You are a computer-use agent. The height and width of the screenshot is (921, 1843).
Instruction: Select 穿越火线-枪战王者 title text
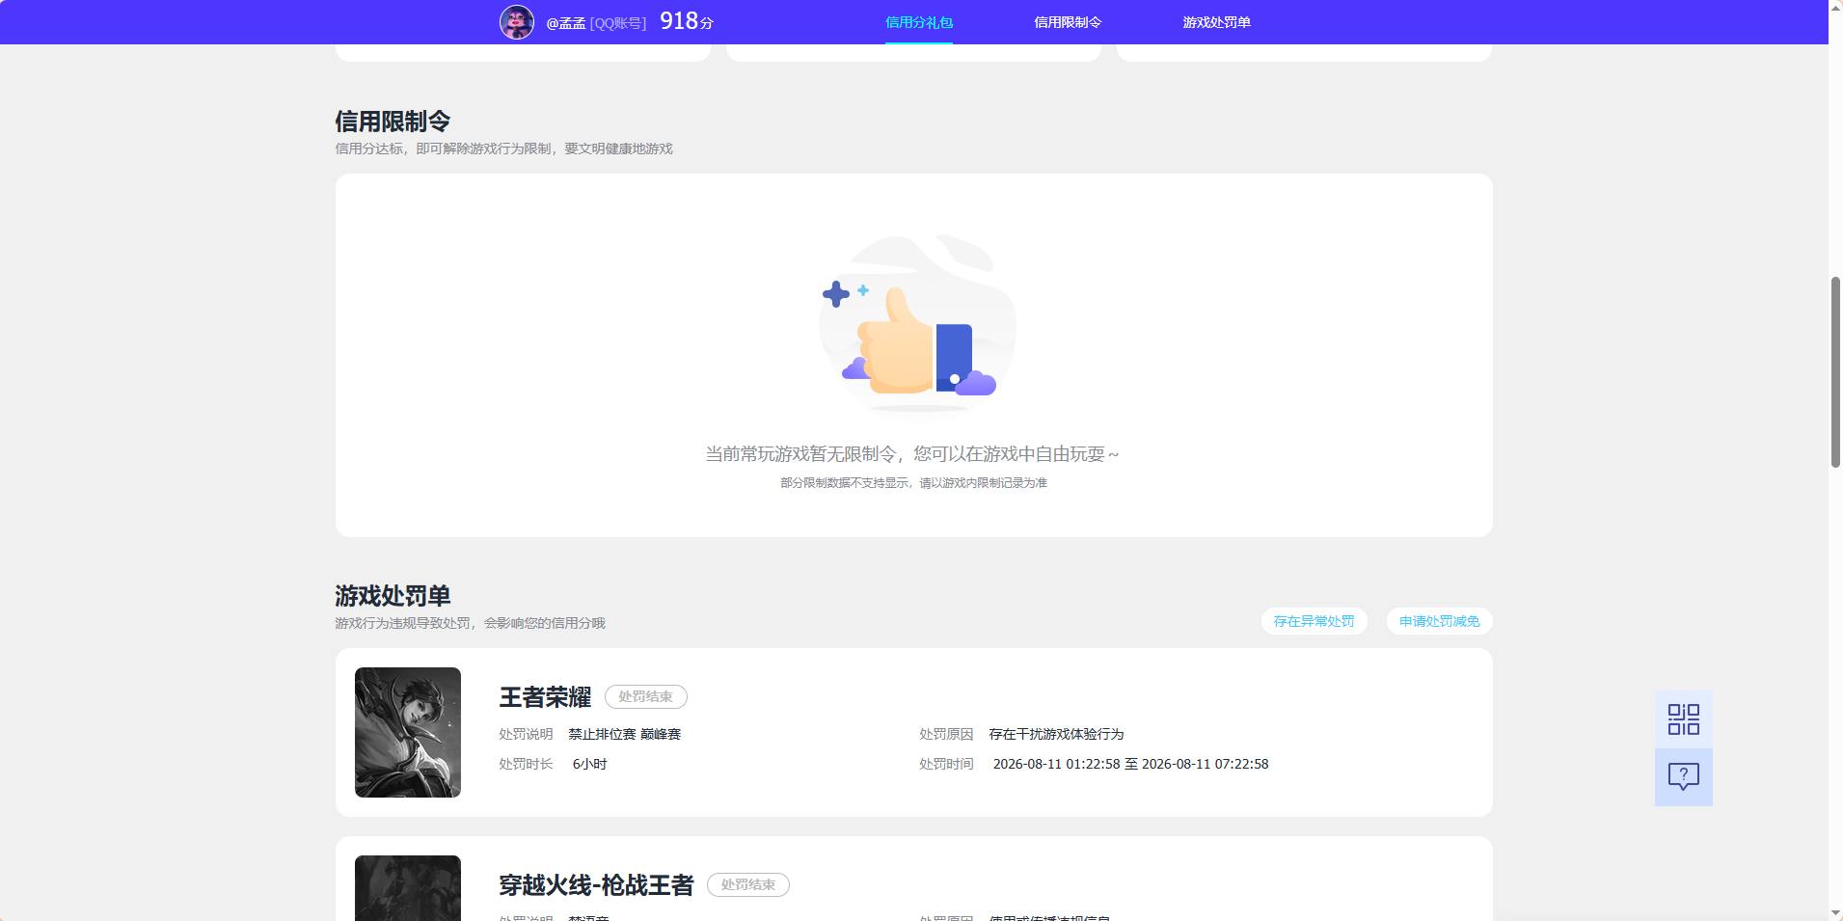[596, 885]
